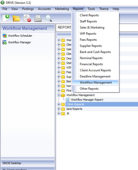138x170 pixels.
Task: Choose Staff Reports from the menu
Action: pyautogui.click(x=95, y=21)
